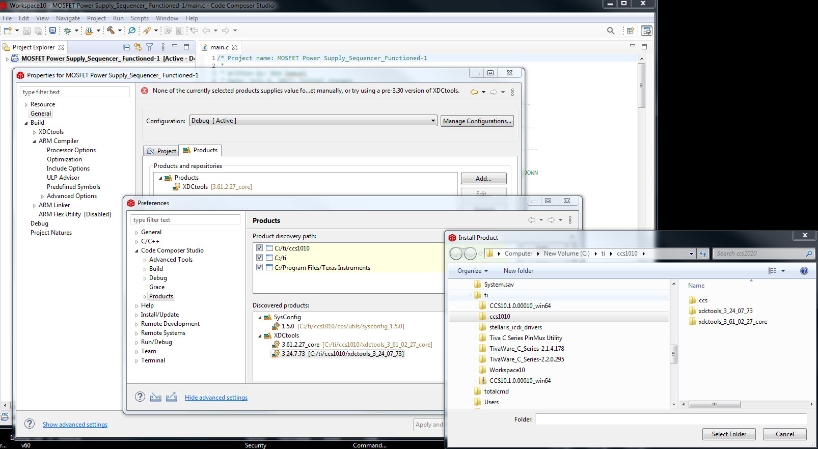Click the type filter text field in Preferences
The image size is (818, 449).
[x=185, y=219]
